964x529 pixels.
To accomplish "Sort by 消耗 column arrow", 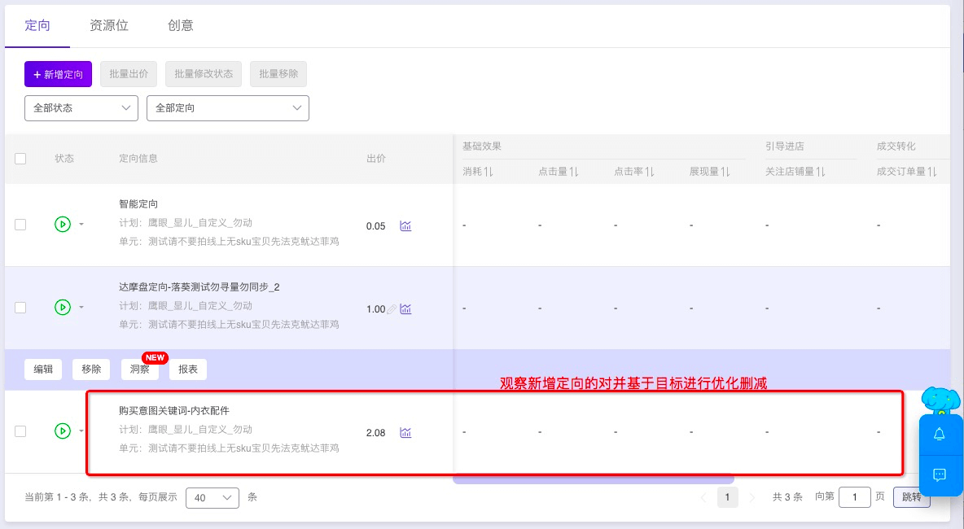I will tap(489, 172).
